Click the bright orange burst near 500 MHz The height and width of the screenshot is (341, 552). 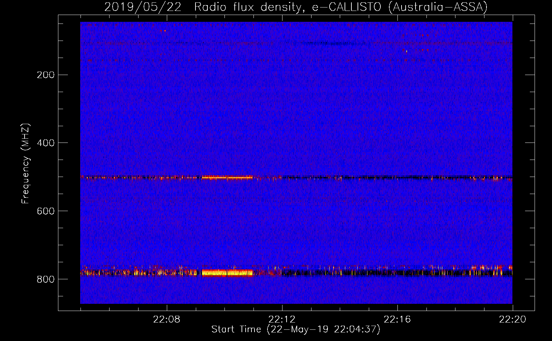coord(227,177)
